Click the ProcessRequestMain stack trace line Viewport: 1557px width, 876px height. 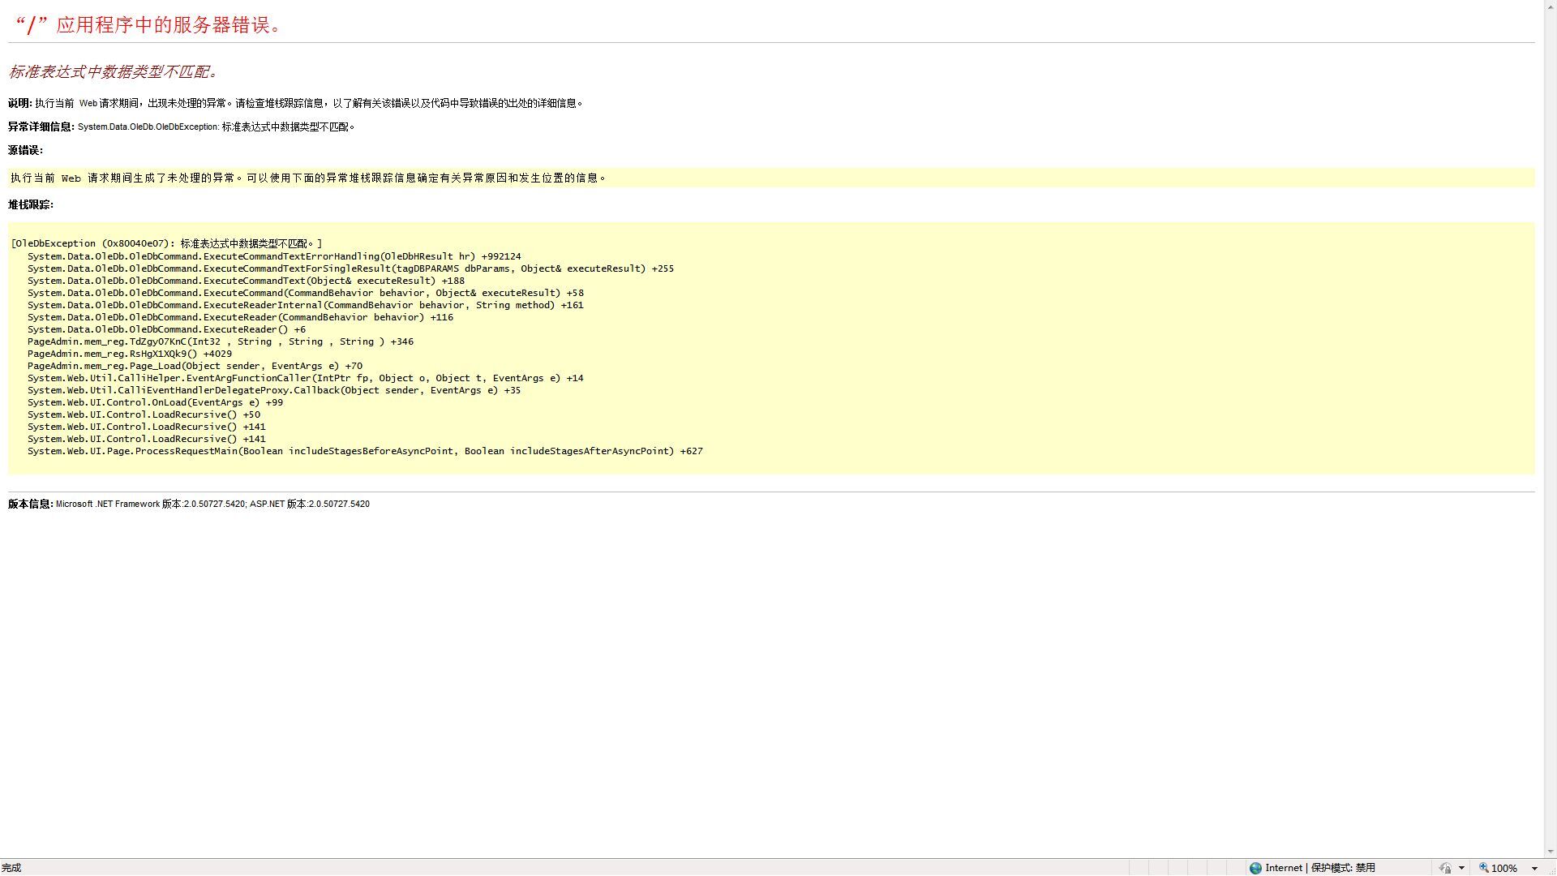365,451
